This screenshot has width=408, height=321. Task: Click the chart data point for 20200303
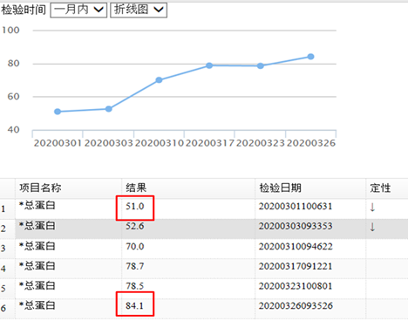coord(108,109)
